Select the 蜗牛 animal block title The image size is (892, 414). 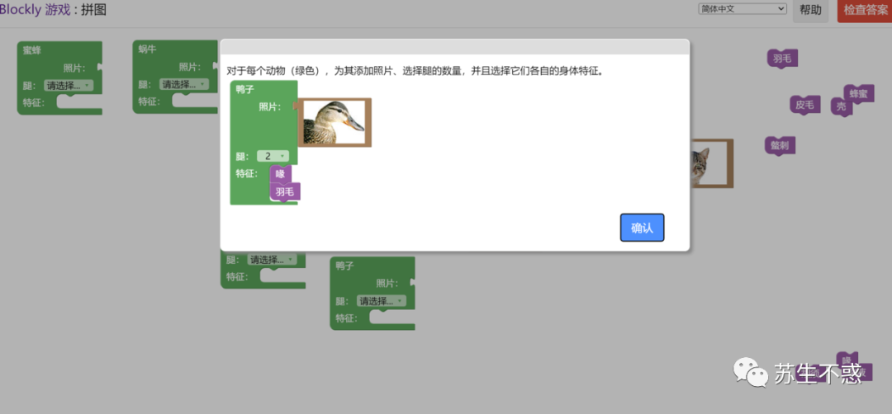(147, 49)
